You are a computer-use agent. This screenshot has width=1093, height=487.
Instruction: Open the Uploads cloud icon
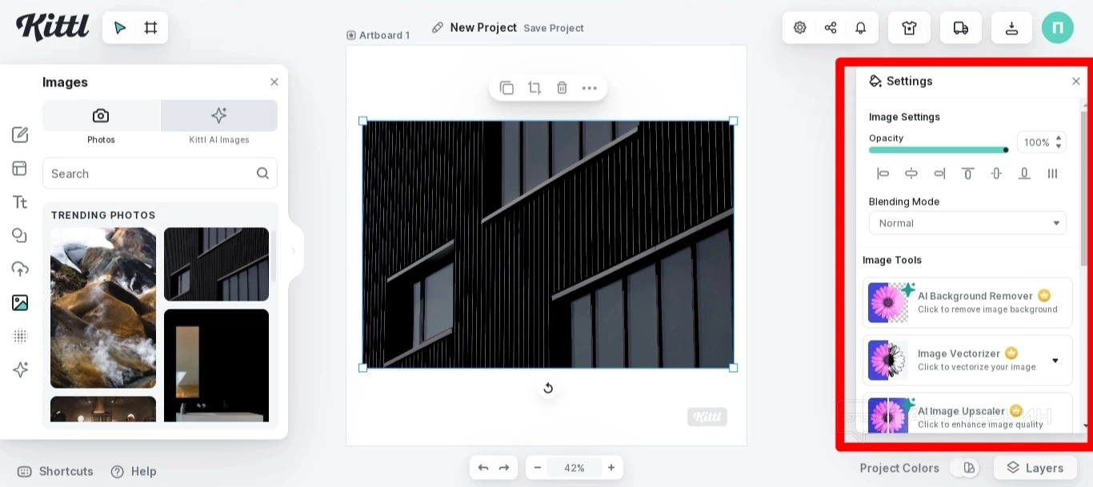click(20, 269)
